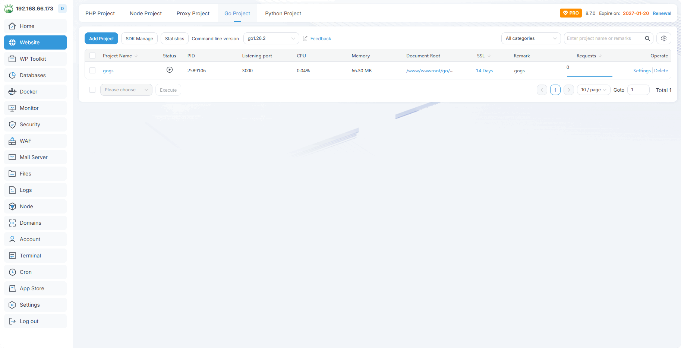681x348 pixels.
Task: Open the Command line version dropdown
Action: [271, 38]
